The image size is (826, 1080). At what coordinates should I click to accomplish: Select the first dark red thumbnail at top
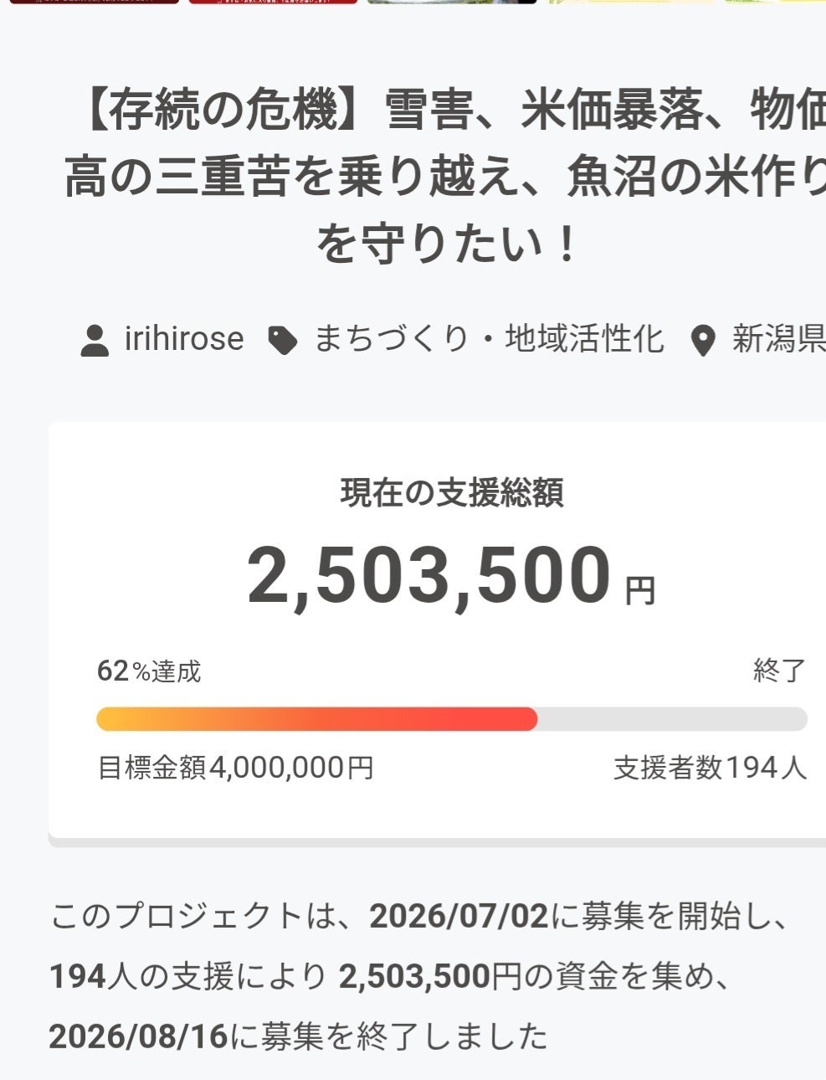tap(95, 3)
